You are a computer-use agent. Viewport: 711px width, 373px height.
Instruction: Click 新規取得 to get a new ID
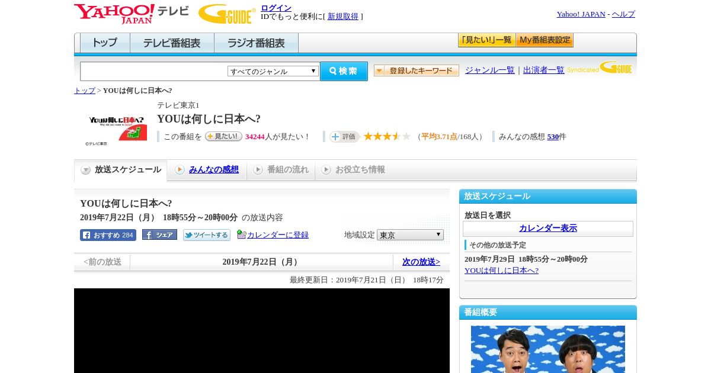[x=343, y=17]
